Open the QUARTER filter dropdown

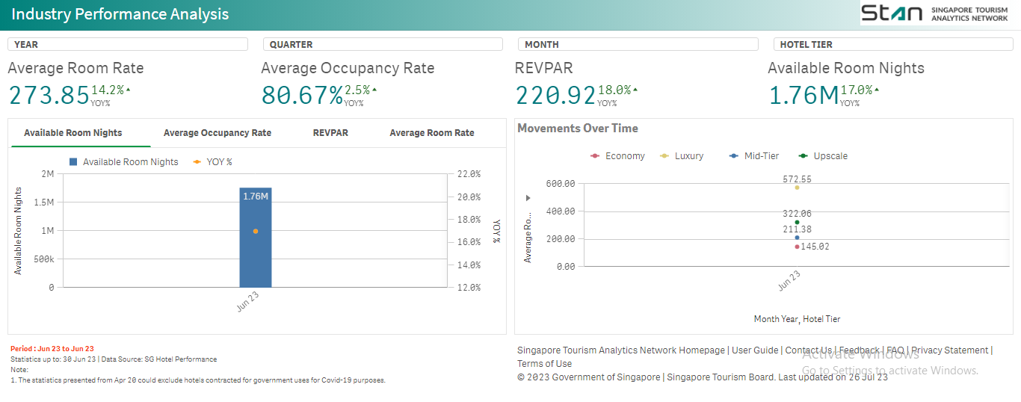click(383, 45)
